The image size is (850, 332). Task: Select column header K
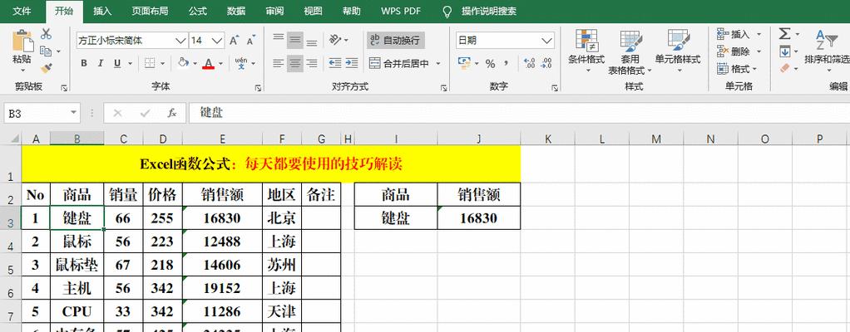click(547, 139)
